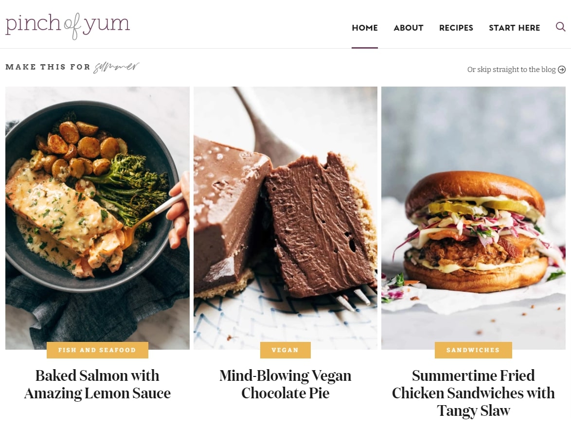This screenshot has width=571, height=428.
Task: Click the handwritten 'summer' script text
Action: click(116, 67)
